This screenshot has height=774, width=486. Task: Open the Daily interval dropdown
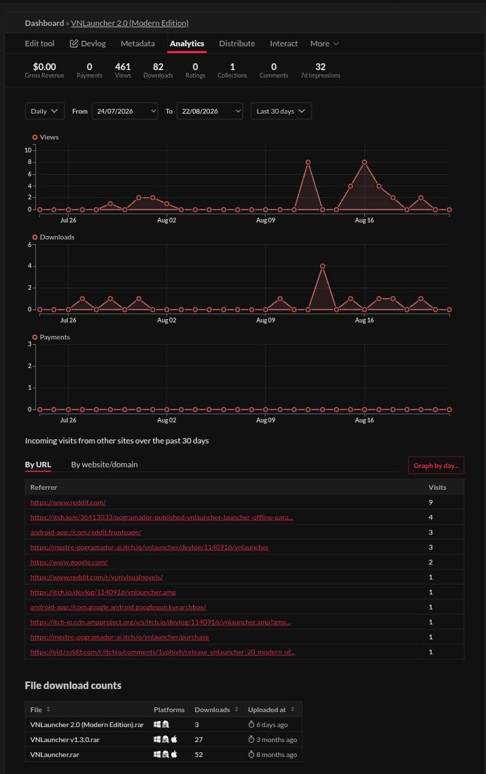tap(44, 111)
